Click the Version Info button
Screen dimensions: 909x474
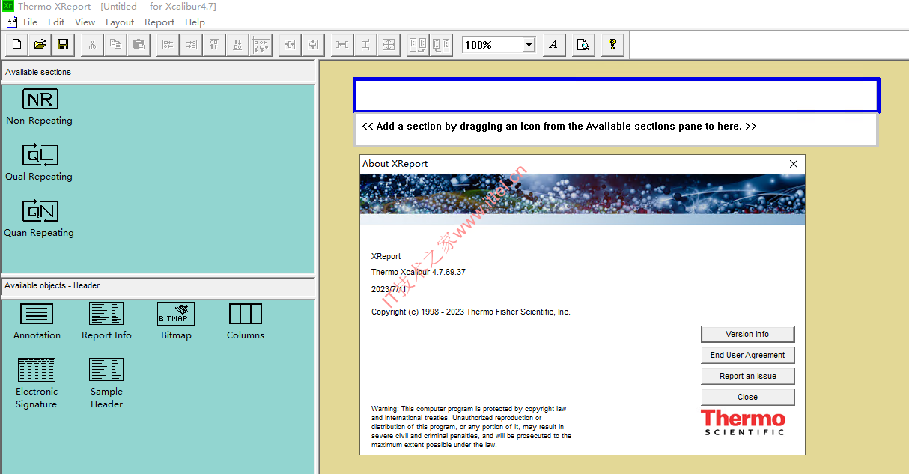tap(747, 334)
